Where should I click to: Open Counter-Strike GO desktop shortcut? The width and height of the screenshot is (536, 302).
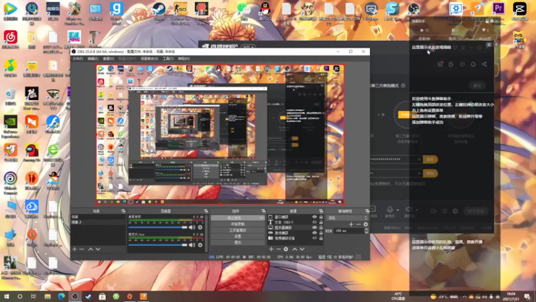coord(180,12)
